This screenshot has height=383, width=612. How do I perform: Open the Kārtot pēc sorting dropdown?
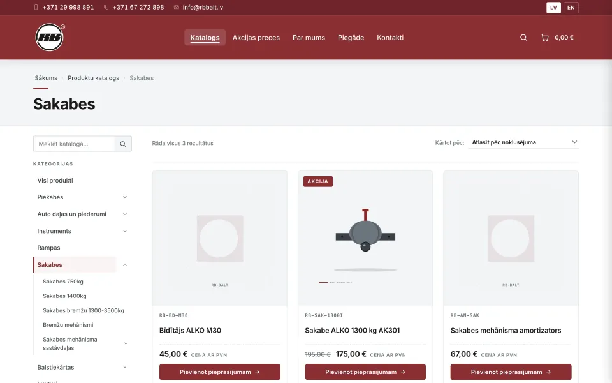(523, 142)
